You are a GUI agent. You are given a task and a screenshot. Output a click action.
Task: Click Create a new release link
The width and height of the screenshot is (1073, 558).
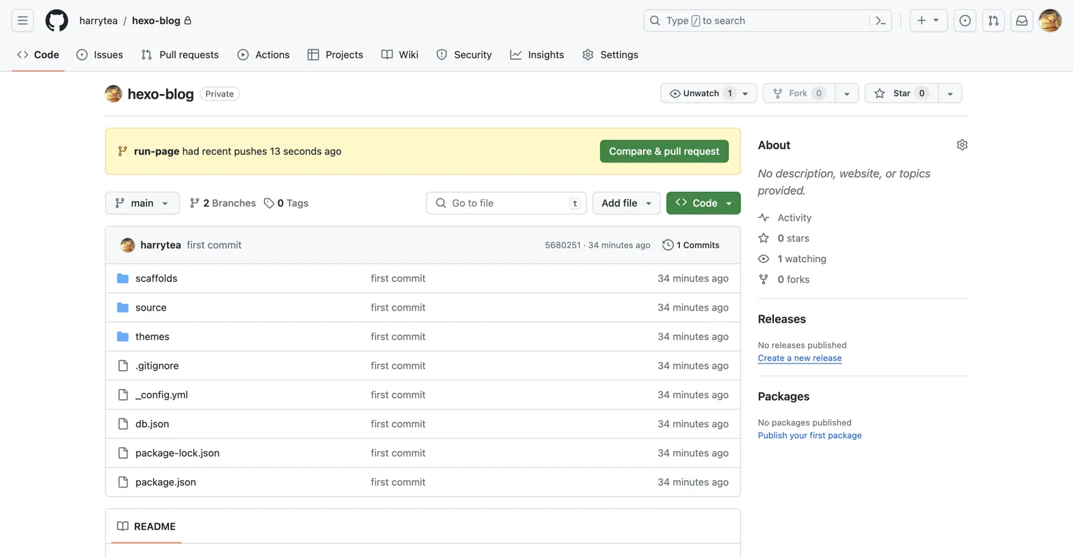[799, 358]
